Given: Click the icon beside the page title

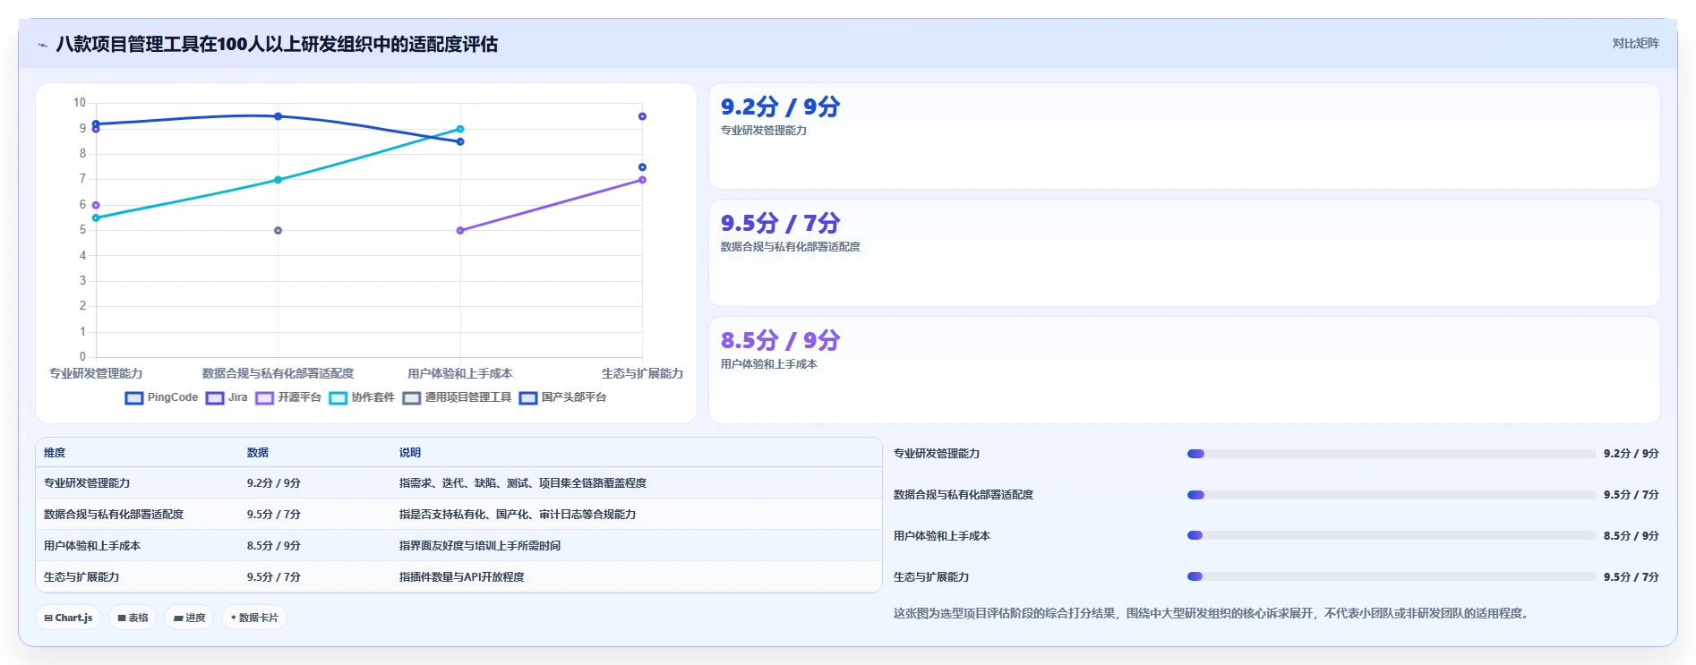Looking at the screenshot, I should [42, 45].
